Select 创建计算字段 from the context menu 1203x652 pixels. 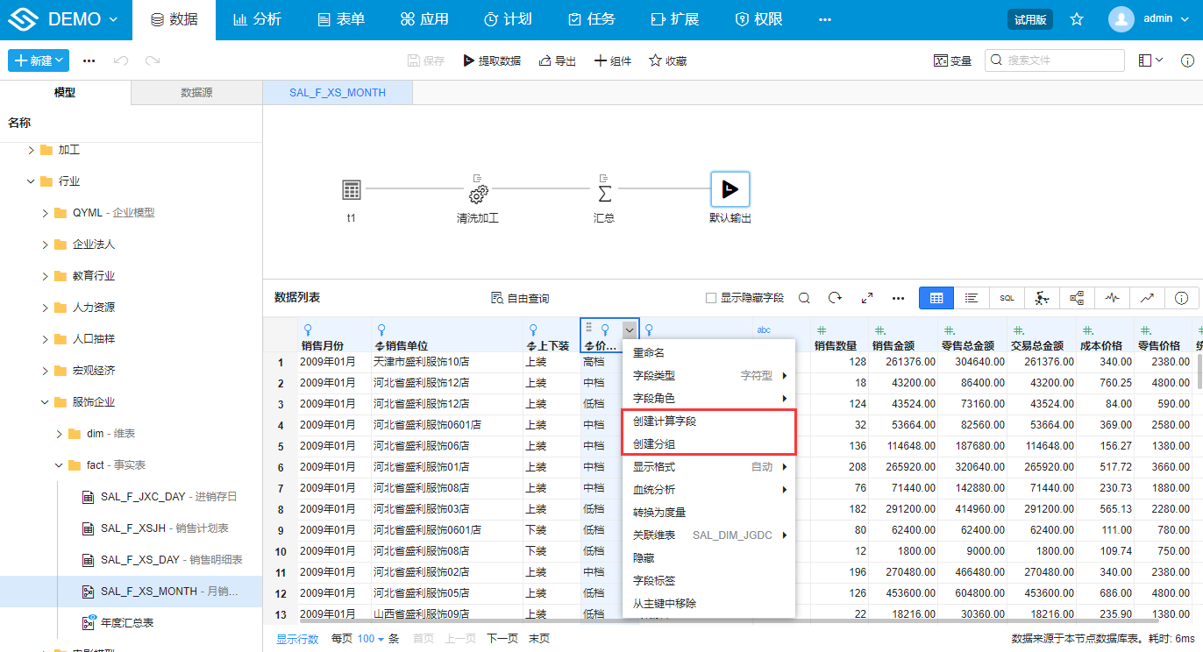click(665, 422)
